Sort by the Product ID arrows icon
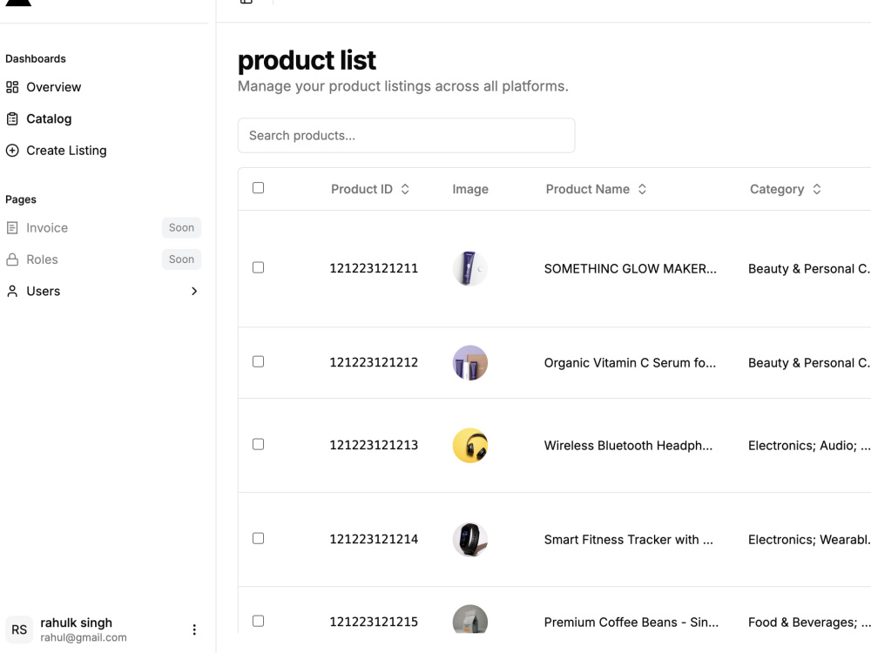Viewport: 871px width, 653px height. tap(405, 189)
